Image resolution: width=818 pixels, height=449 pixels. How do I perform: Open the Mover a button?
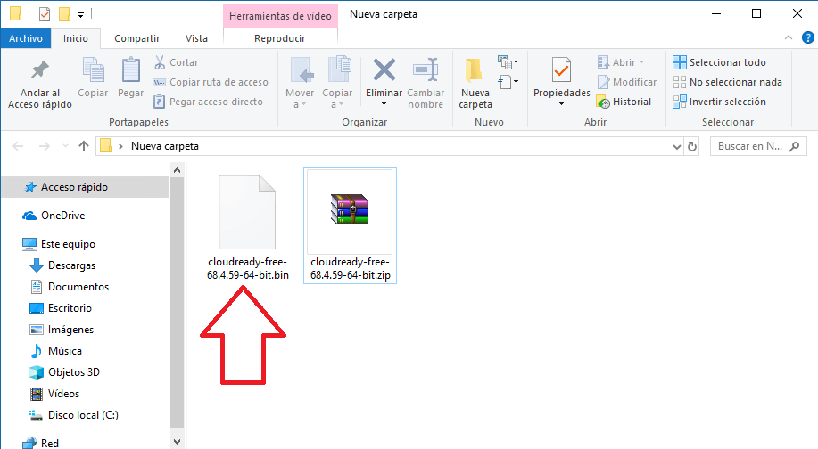point(300,84)
